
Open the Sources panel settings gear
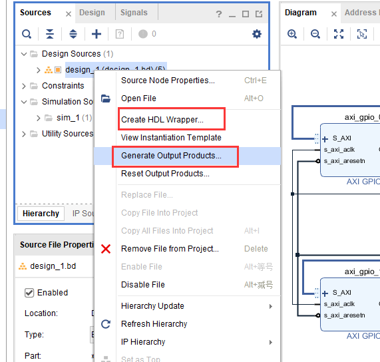[x=257, y=34]
